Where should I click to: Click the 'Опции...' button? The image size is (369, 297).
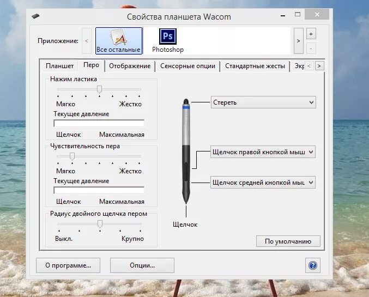[142, 265]
